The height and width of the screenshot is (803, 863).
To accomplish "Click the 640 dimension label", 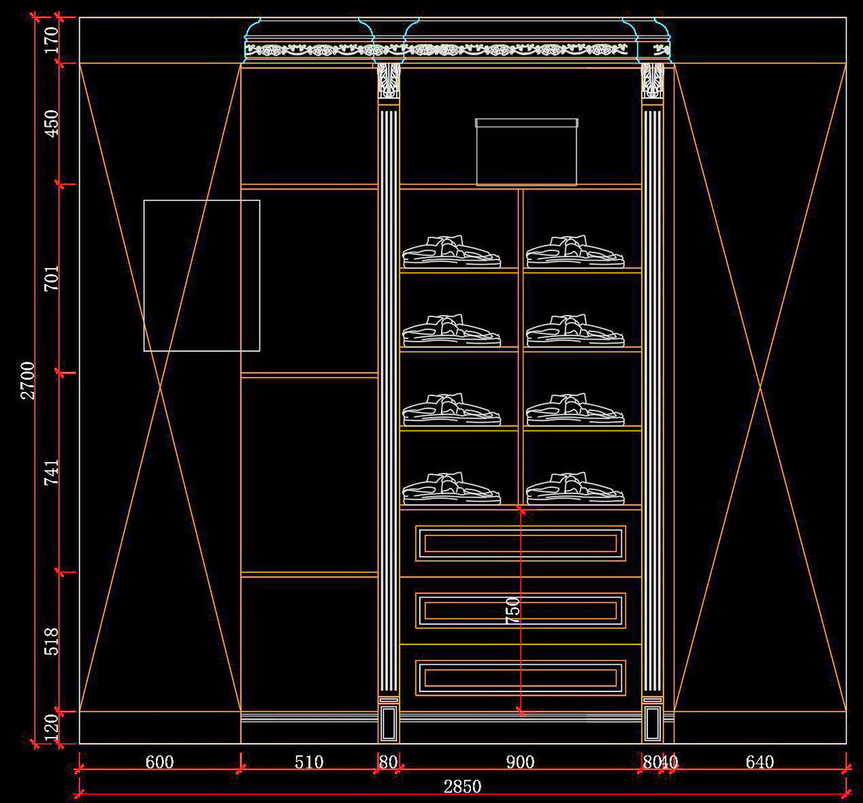I will point(759,762).
